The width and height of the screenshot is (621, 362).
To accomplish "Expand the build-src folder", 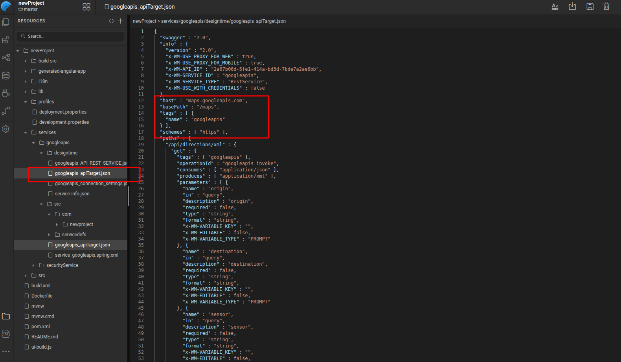I will (26, 61).
